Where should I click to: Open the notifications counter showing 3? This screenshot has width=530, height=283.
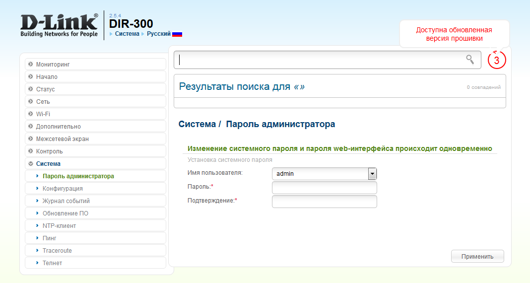pos(497,60)
